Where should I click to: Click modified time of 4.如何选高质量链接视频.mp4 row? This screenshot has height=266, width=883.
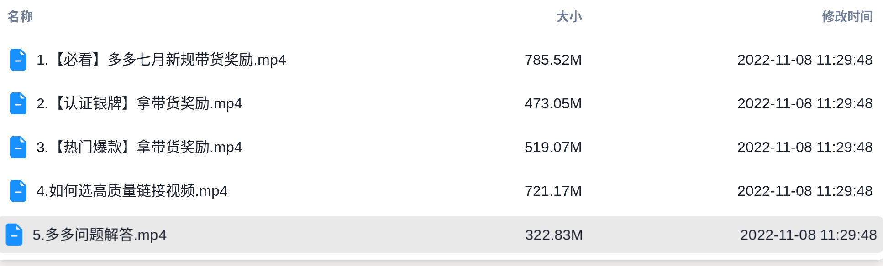click(805, 191)
